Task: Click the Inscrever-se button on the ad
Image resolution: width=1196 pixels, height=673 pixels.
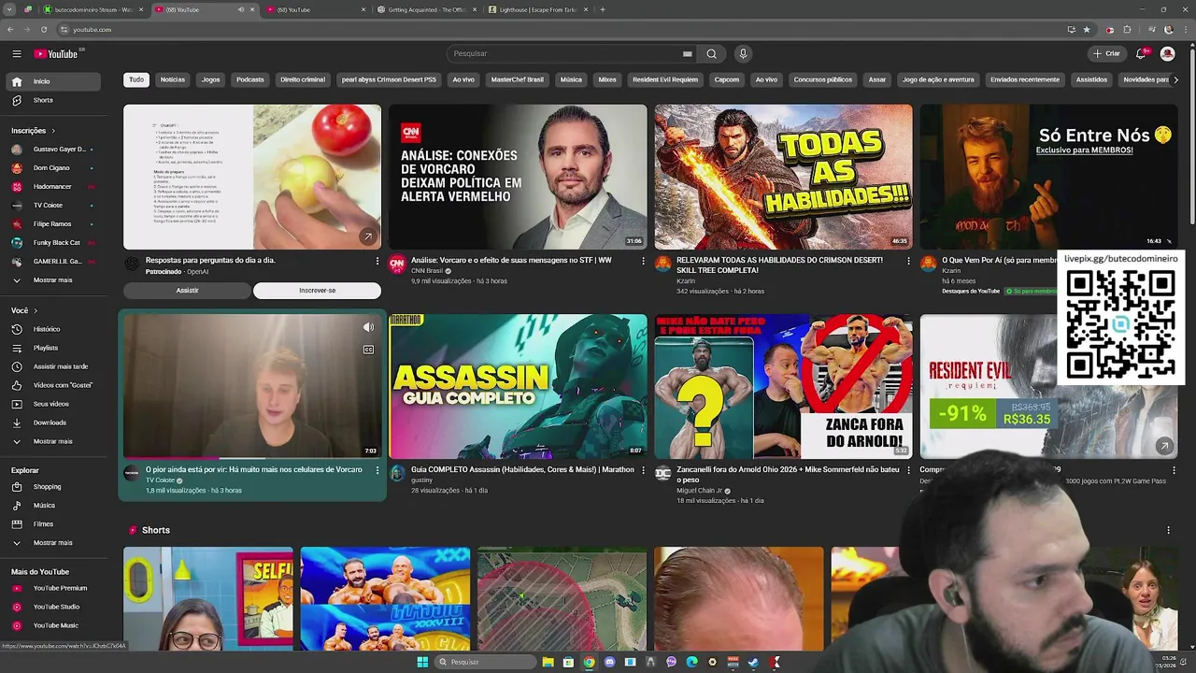Action: click(317, 291)
